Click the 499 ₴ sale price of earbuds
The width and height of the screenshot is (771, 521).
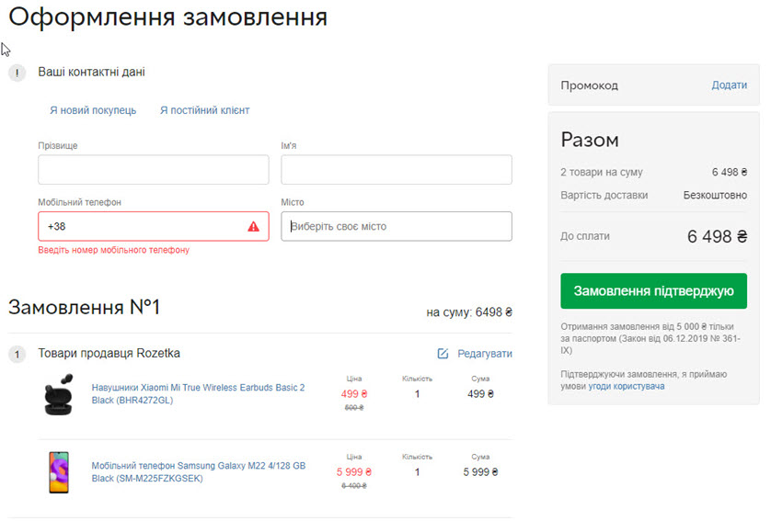(x=354, y=394)
